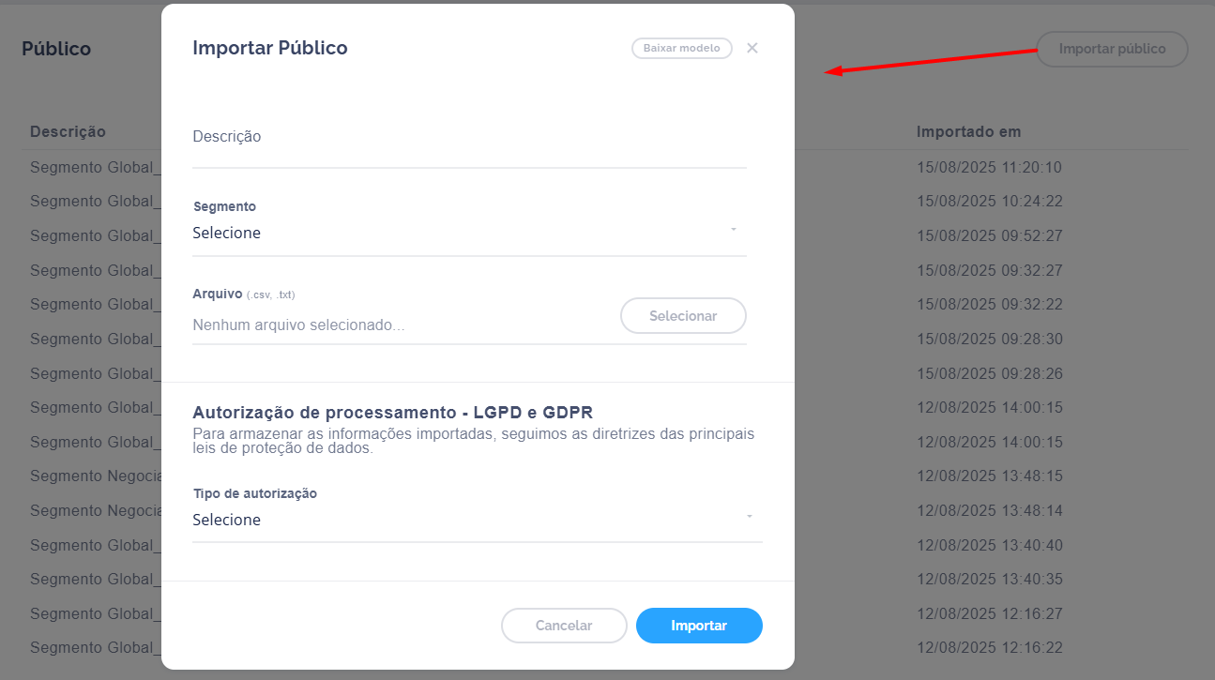Click the Importar público page button
Screen dimensions: 1215x680
[1112, 49]
